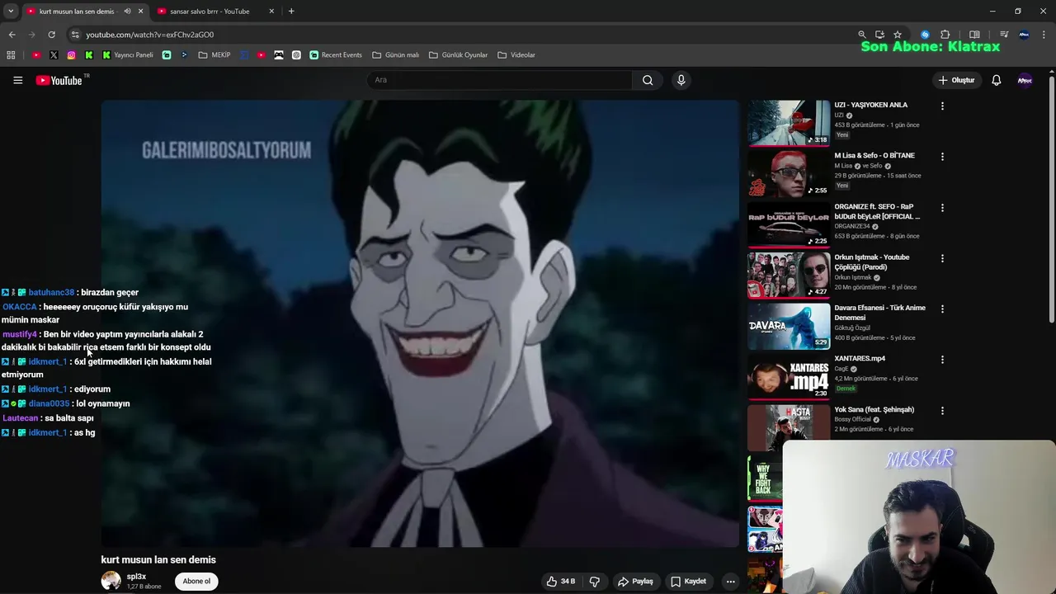
Task: Open YouTube notifications bell
Action: point(996,80)
